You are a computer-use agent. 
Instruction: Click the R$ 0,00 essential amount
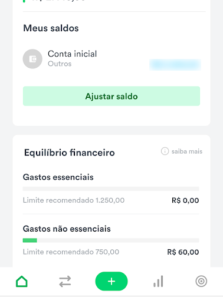coord(185,200)
